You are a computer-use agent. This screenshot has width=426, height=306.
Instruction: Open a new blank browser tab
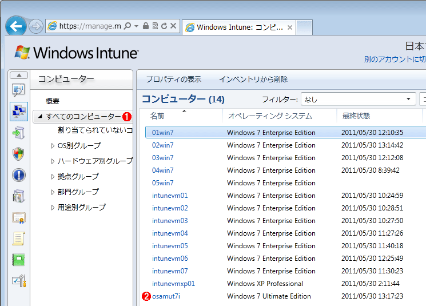(x=304, y=27)
